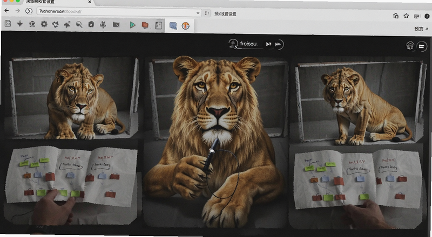Collapse the panel with the top-right chevron
Viewport: 432px width, 237px height.
pyautogui.click(x=427, y=29)
